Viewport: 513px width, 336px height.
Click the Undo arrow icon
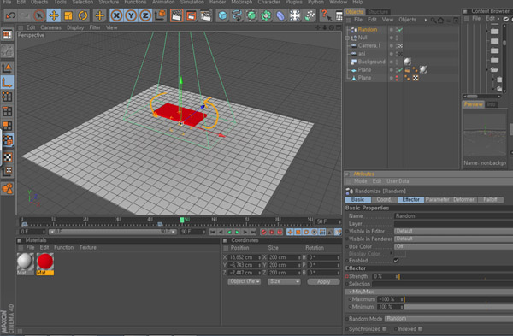11,15
